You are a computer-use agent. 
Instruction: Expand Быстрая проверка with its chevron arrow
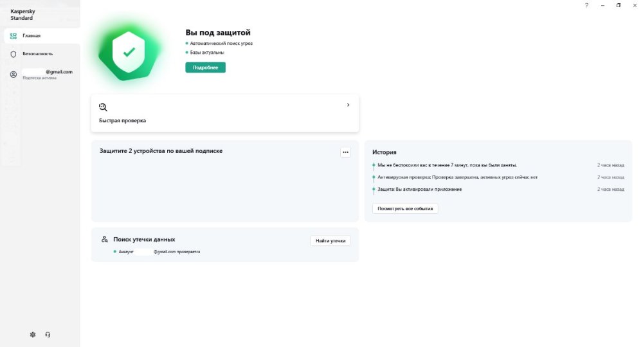click(x=348, y=105)
